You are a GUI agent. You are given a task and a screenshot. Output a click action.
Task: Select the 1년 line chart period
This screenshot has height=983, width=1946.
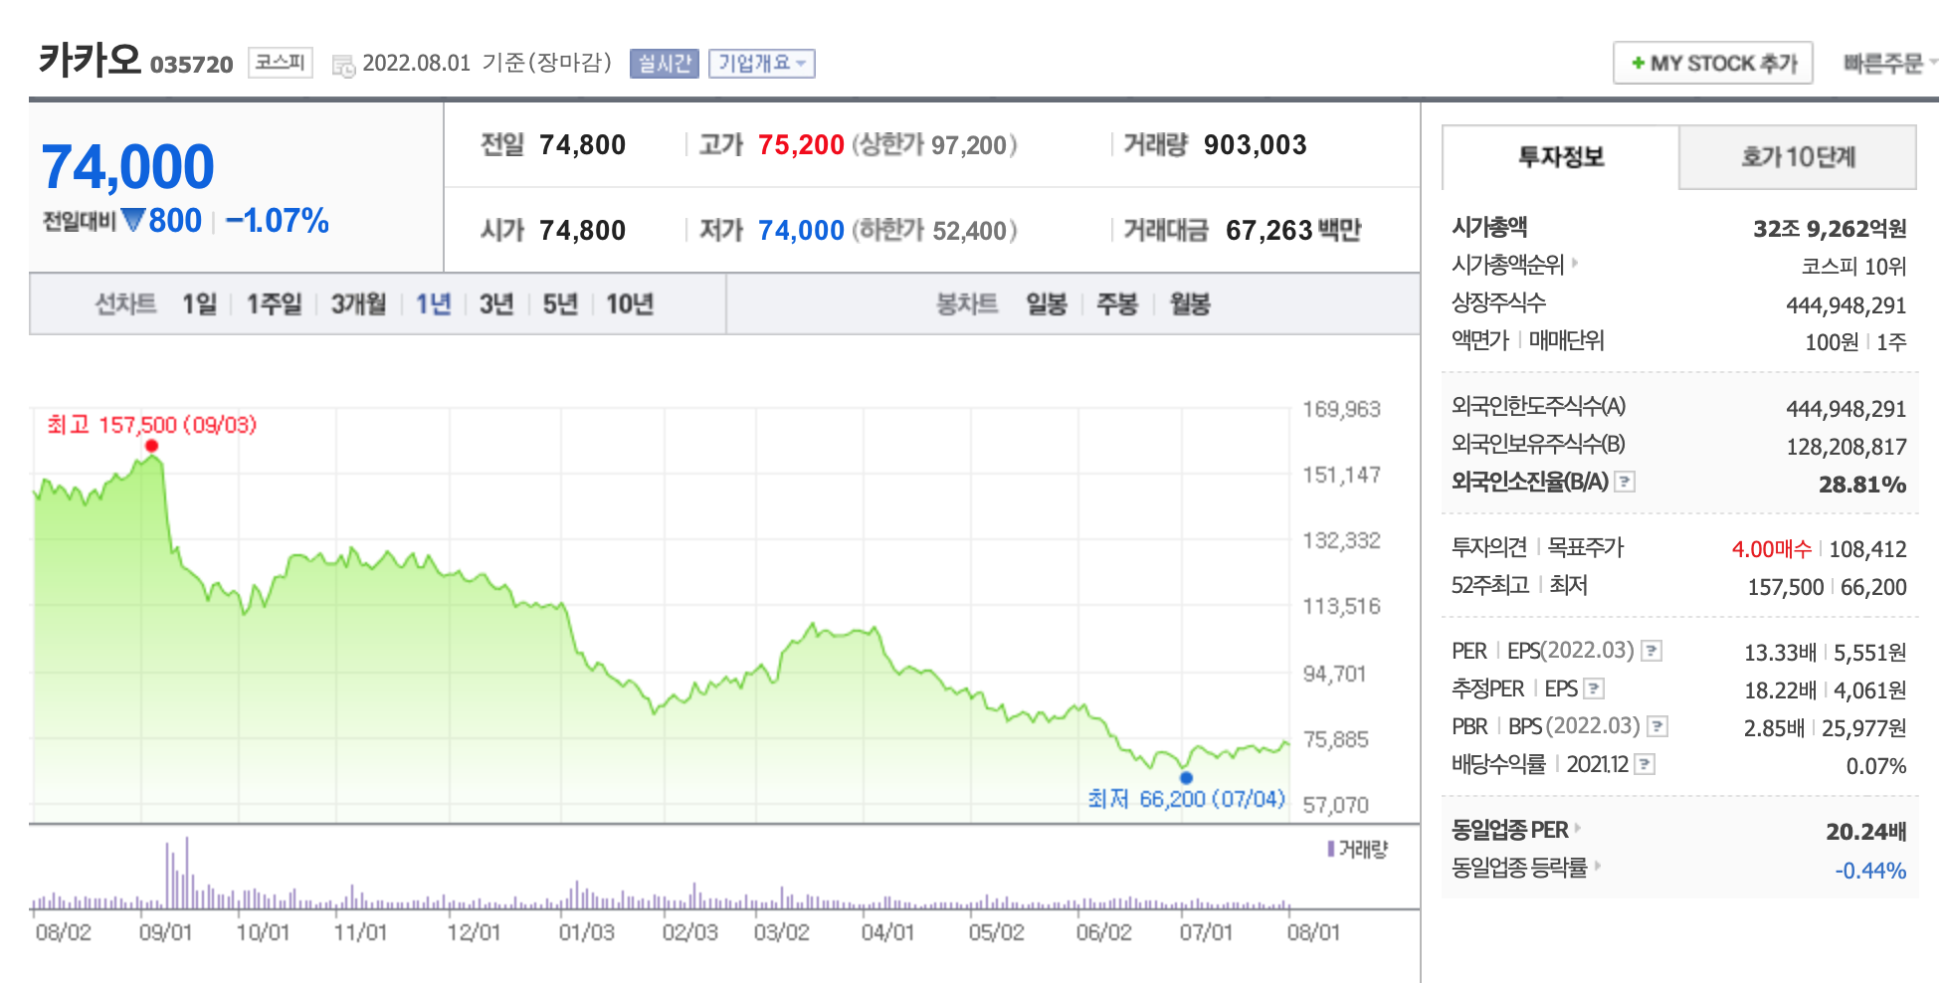433,304
